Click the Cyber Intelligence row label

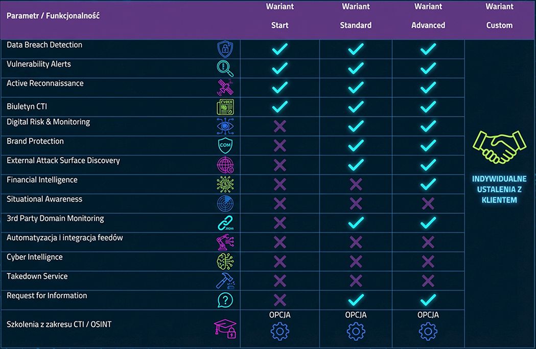(x=35, y=257)
